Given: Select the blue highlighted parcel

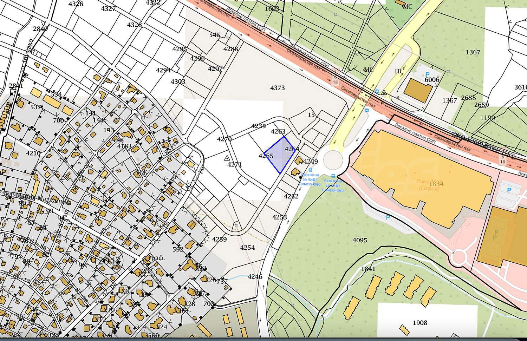Looking at the screenshot, I should (x=280, y=155).
